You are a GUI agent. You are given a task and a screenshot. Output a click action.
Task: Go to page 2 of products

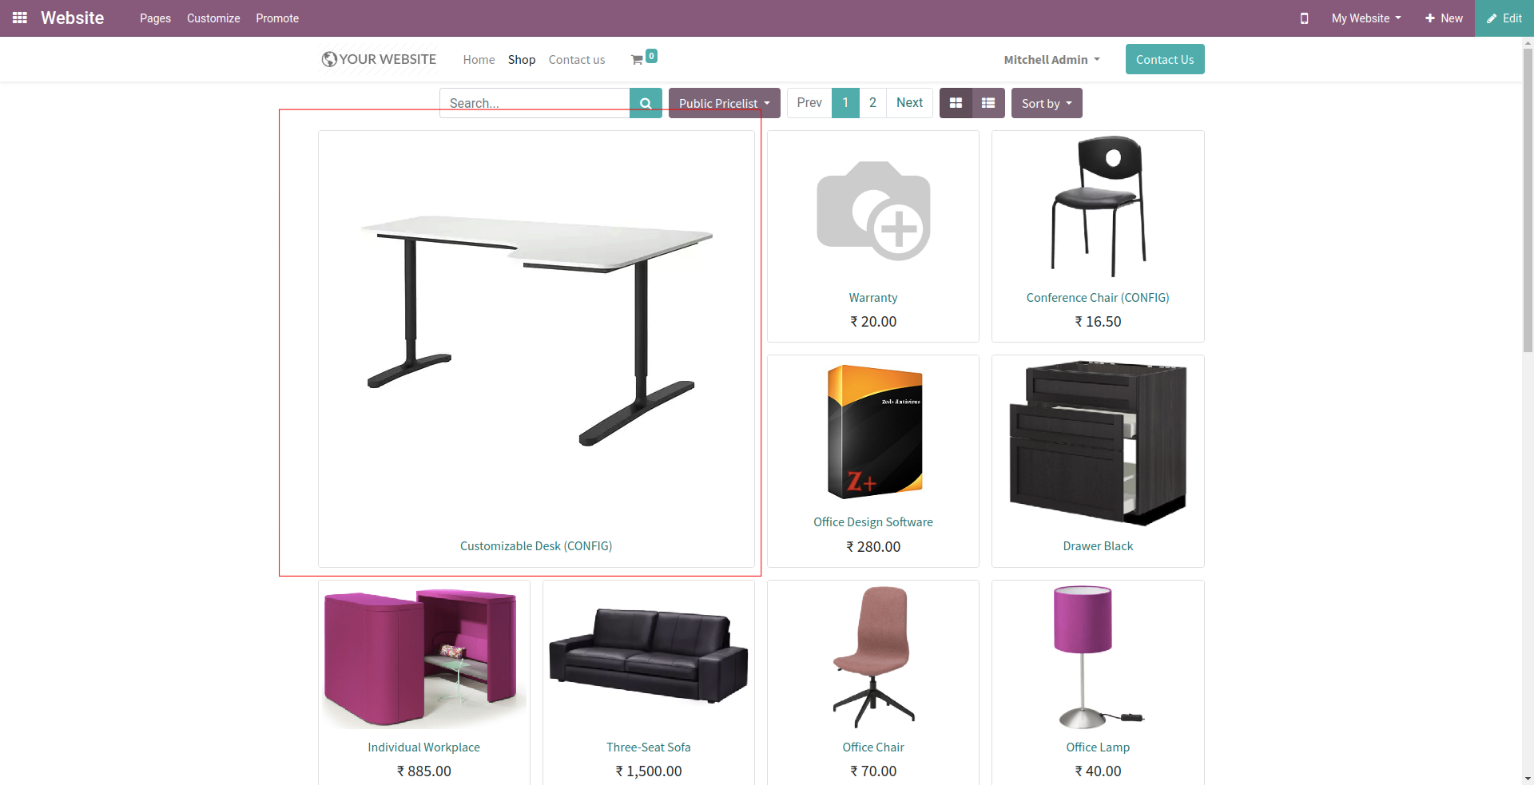(872, 102)
